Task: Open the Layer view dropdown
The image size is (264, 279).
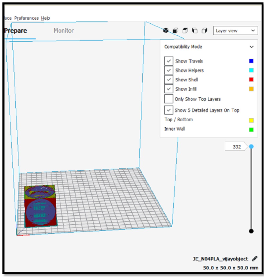Action: click(x=235, y=31)
